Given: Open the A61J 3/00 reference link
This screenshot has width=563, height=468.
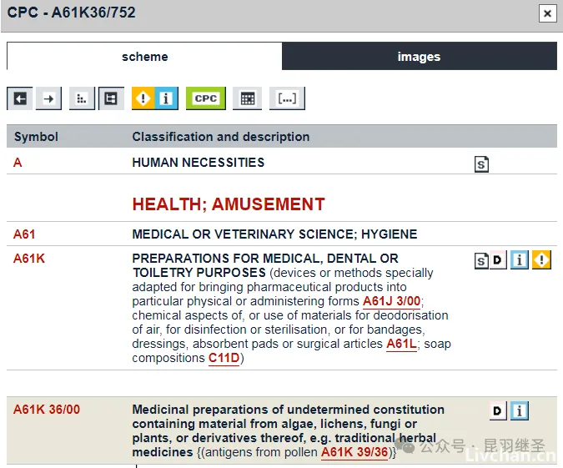Looking at the screenshot, I should coord(391,301).
